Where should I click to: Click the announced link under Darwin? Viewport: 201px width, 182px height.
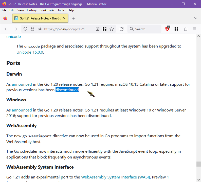(22, 84)
